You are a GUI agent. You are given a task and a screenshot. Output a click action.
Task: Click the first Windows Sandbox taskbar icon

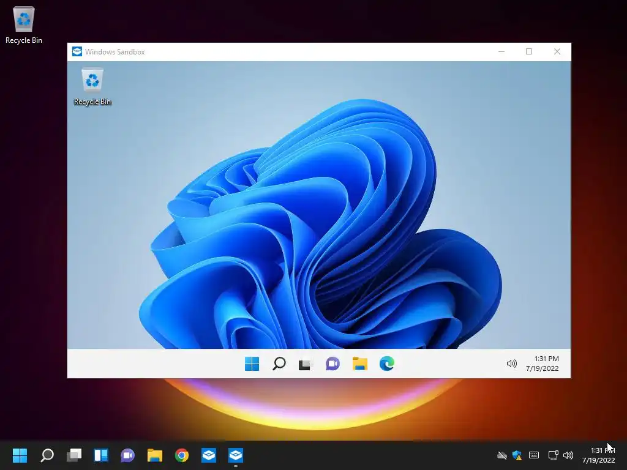[209, 455]
